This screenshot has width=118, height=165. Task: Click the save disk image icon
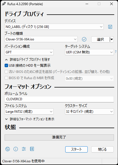pyautogui.click(x=110, y=27)
